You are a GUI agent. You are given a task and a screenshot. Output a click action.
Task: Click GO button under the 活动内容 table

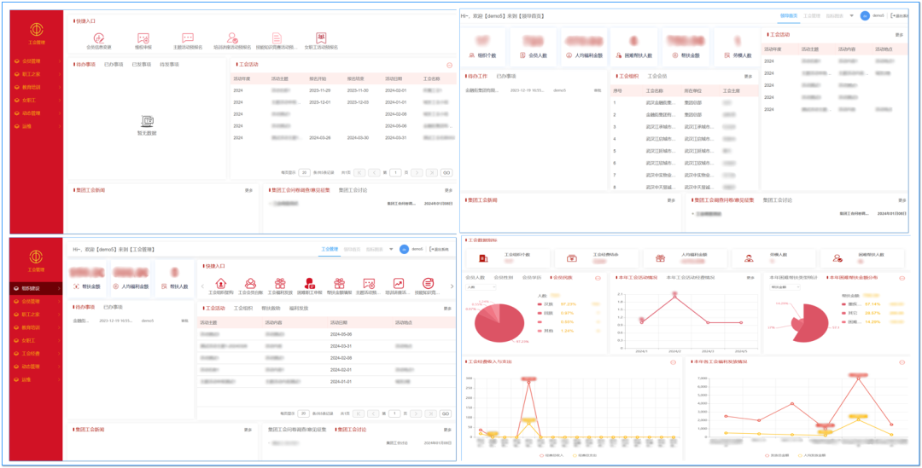pyautogui.click(x=446, y=413)
